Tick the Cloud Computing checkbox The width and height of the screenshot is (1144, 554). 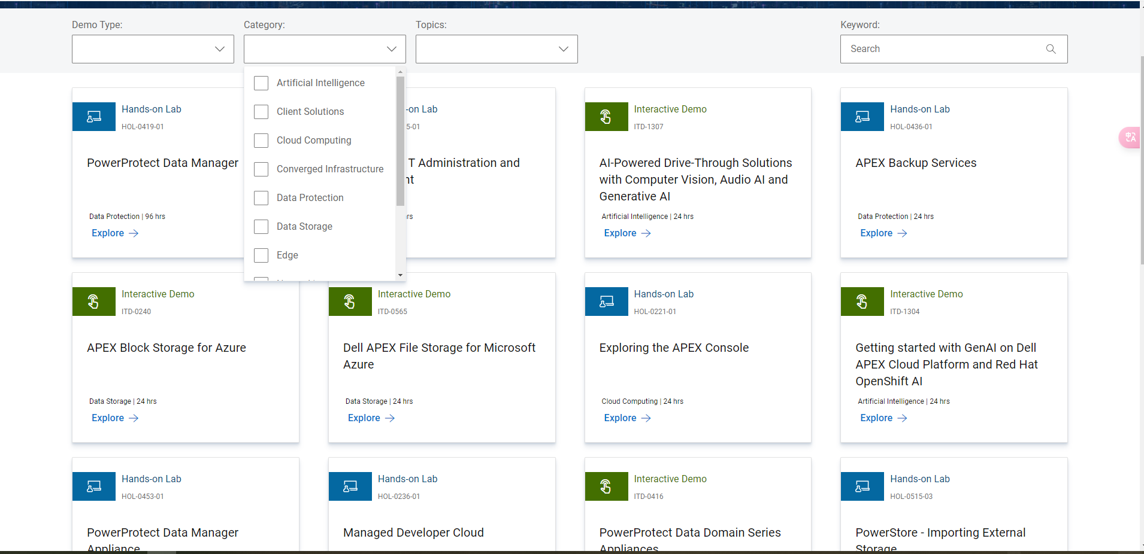[x=261, y=141]
